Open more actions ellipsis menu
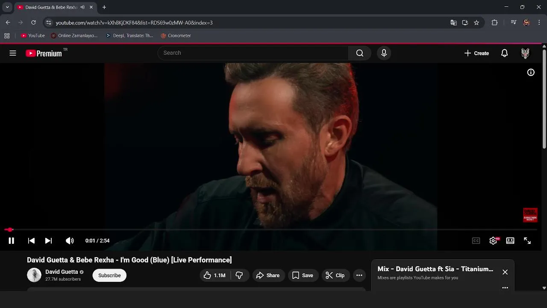The image size is (547, 308). tap(359, 275)
